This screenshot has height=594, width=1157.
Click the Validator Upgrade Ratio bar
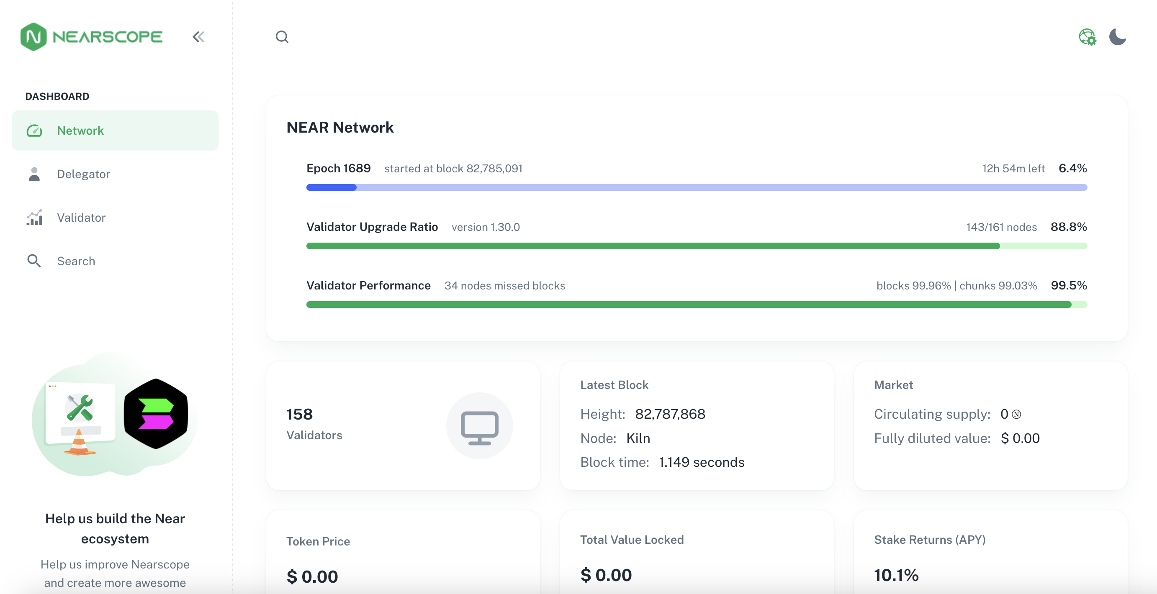click(696, 246)
